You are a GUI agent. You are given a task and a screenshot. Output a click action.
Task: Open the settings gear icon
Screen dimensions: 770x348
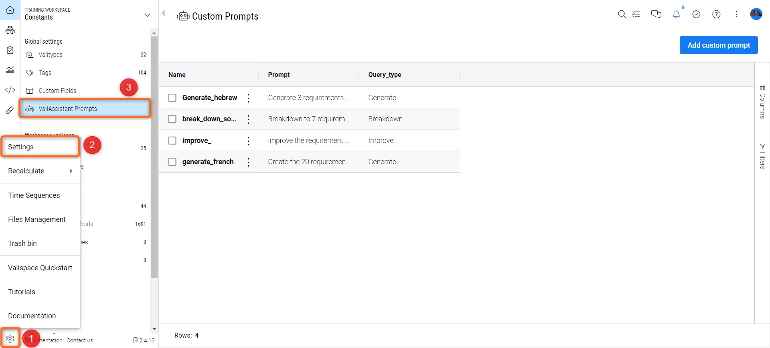[10, 338]
